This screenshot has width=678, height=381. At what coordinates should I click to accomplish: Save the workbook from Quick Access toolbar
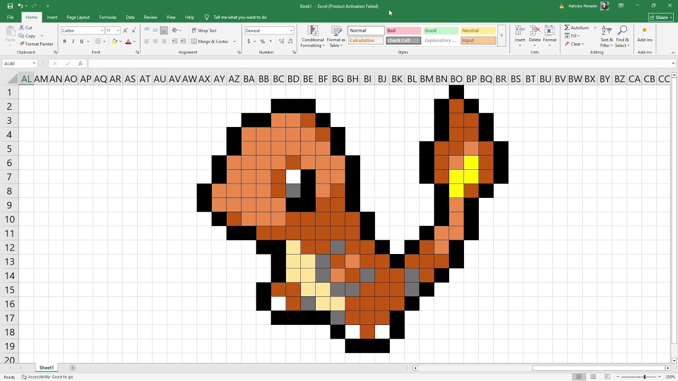coord(10,6)
